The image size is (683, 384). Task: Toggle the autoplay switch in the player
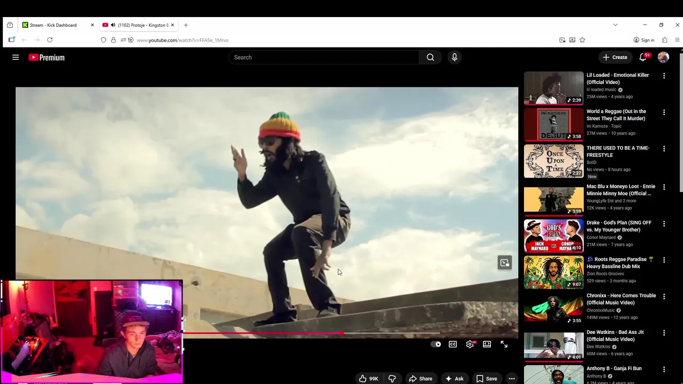tap(436, 345)
